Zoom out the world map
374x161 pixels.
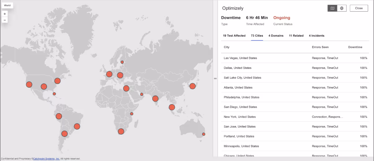5,20
